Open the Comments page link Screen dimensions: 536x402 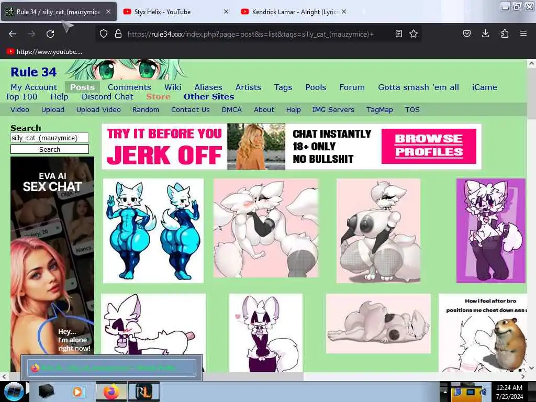point(129,87)
